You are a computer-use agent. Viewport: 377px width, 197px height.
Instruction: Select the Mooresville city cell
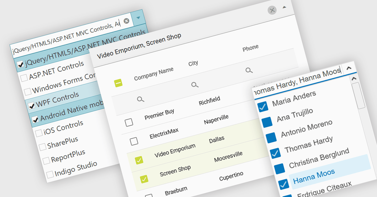228,157
